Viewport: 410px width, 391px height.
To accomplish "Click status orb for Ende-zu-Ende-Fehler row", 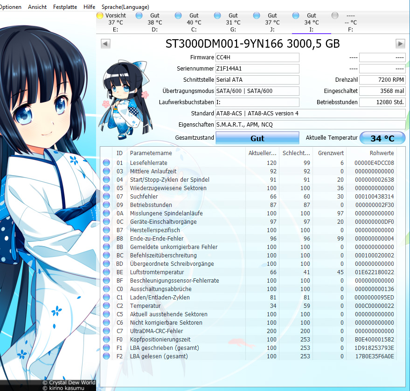I will point(106,238).
